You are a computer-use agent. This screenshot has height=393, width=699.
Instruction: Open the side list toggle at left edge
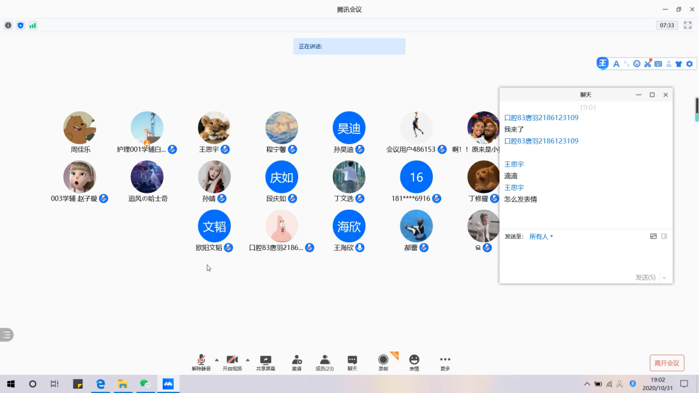click(x=6, y=335)
